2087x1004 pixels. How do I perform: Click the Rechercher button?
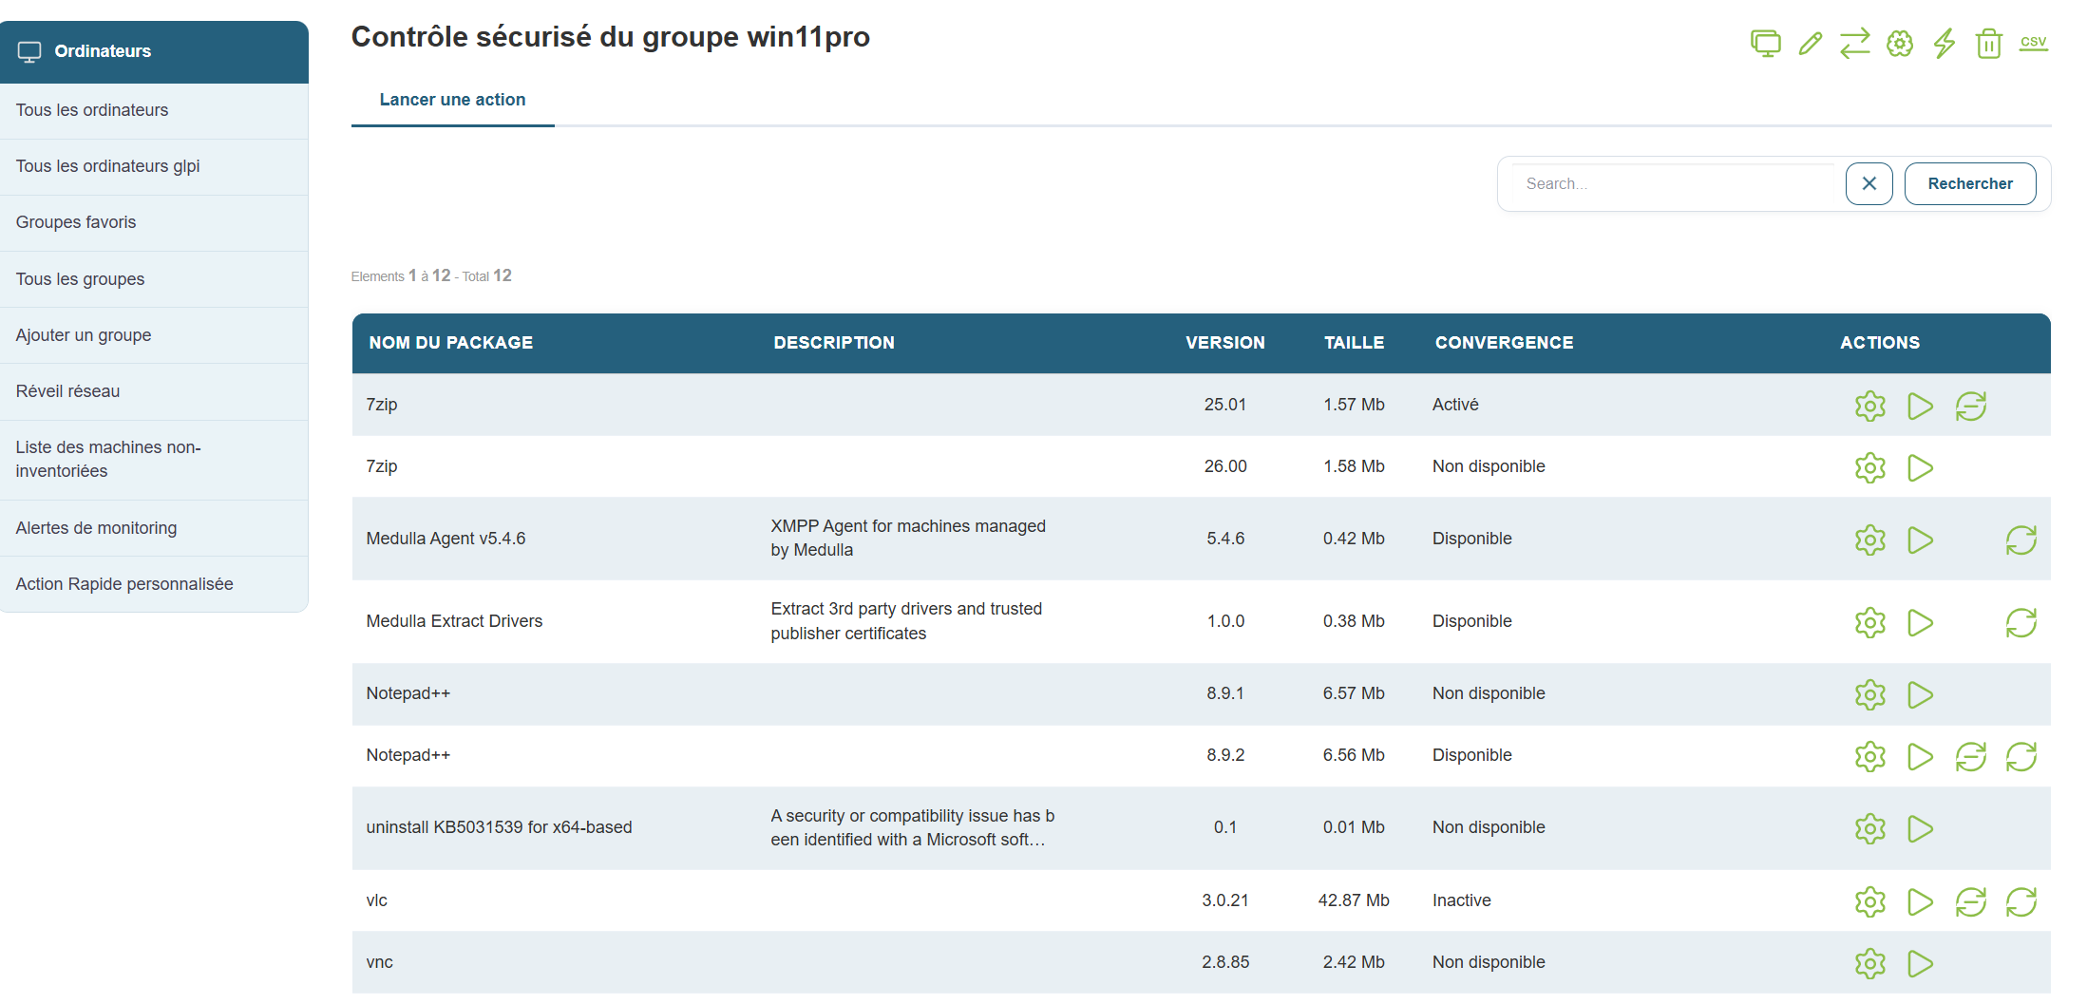pos(1969,183)
